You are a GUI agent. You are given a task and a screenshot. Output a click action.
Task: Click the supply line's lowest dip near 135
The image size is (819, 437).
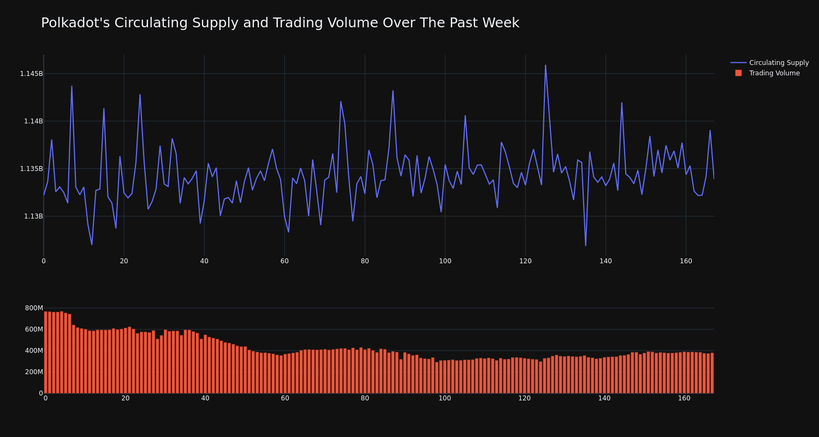point(585,245)
